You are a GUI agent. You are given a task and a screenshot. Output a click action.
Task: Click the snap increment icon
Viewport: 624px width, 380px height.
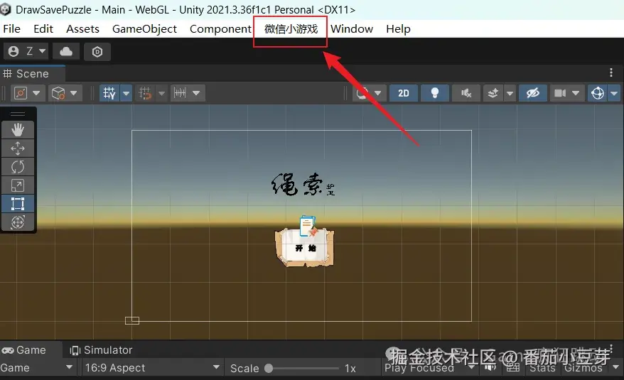point(180,93)
